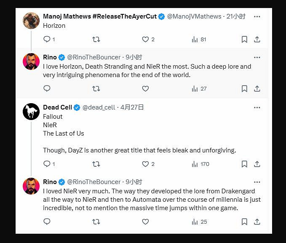286x243 pixels.
Task: Reply to Dead Cell's Fallout tweet
Action: (47, 164)
